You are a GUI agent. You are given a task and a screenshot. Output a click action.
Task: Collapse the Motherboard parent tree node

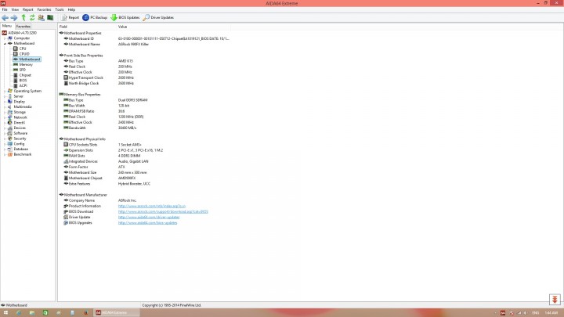pos(5,44)
